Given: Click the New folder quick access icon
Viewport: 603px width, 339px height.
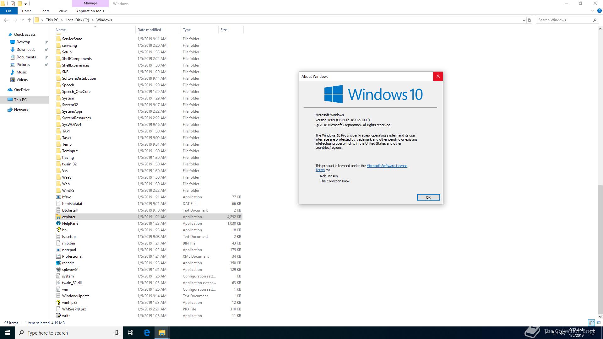Looking at the screenshot, I should coord(19,4).
